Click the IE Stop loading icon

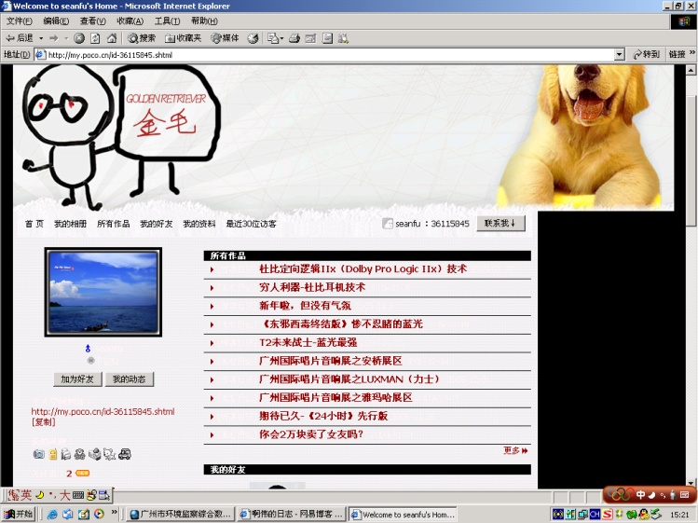pos(79,38)
